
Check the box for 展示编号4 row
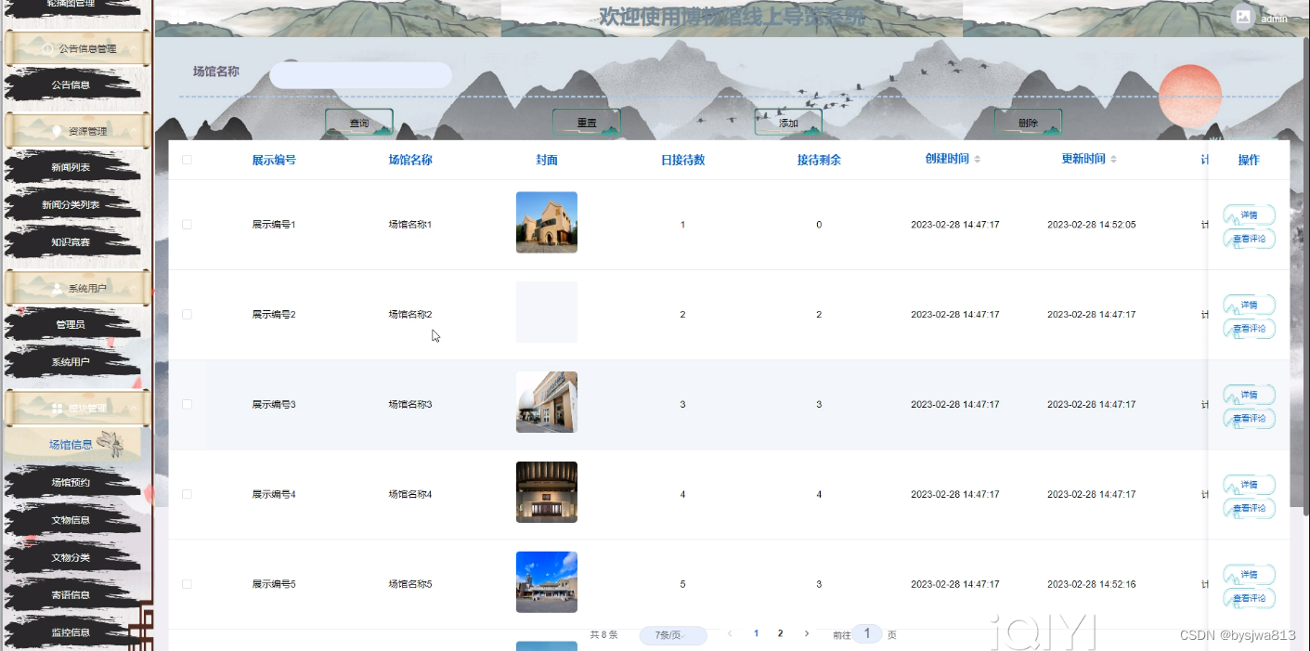click(187, 494)
